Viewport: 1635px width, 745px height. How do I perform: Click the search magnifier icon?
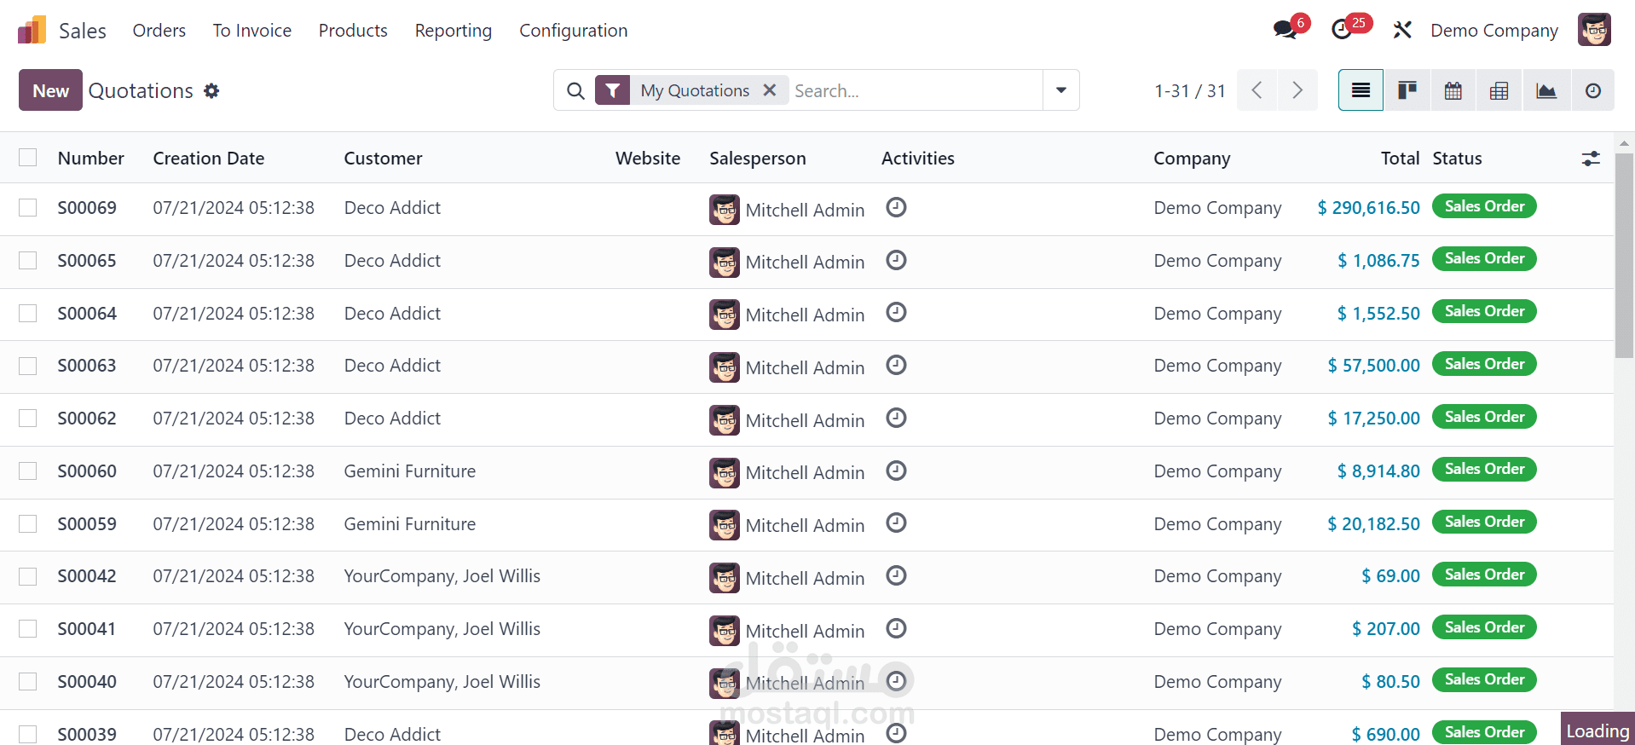tap(576, 90)
